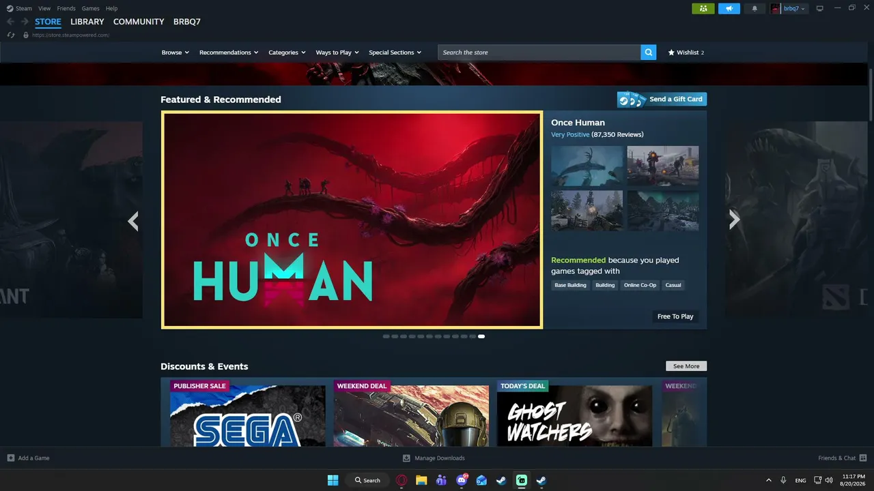View the top-left Once Human screenshot thumbnail
Image resolution: width=874 pixels, height=491 pixels.
click(x=587, y=166)
